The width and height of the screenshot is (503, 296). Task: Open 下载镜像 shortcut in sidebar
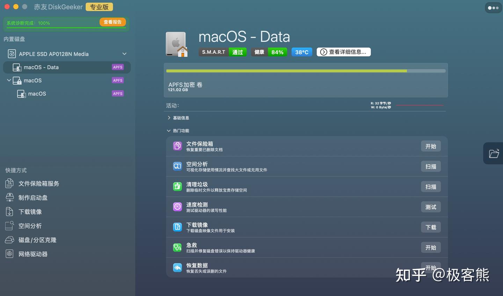tap(24, 212)
